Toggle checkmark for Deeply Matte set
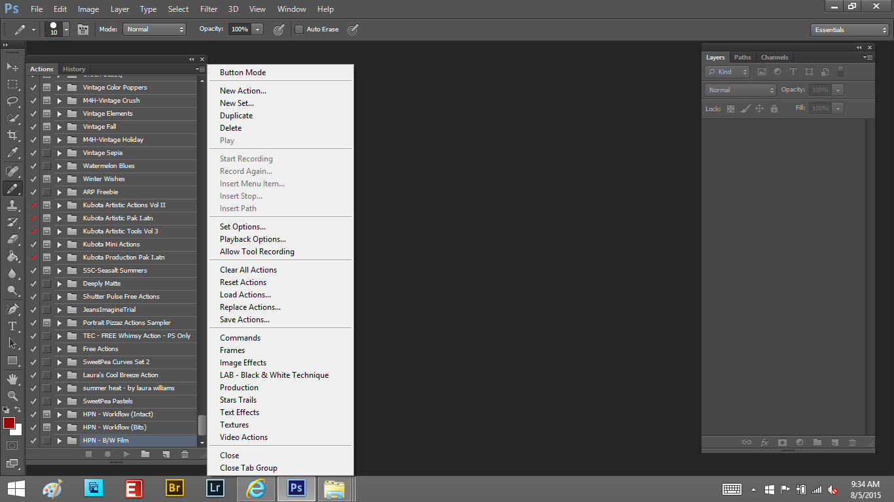The height and width of the screenshot is (502, 894). tap(33, 284)
